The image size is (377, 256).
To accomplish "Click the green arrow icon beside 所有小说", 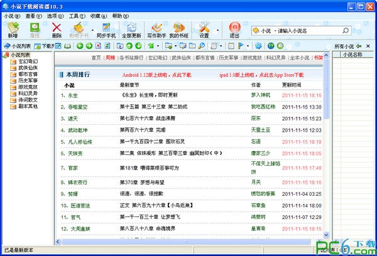I will (x=359, y=46).
